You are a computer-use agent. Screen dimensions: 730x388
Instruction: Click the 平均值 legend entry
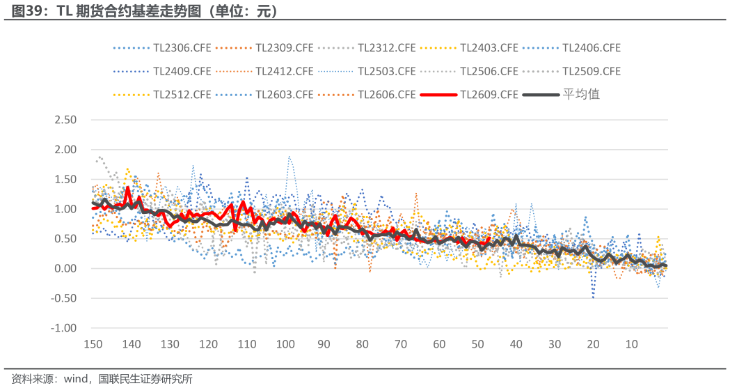click(x=561, y=95)
